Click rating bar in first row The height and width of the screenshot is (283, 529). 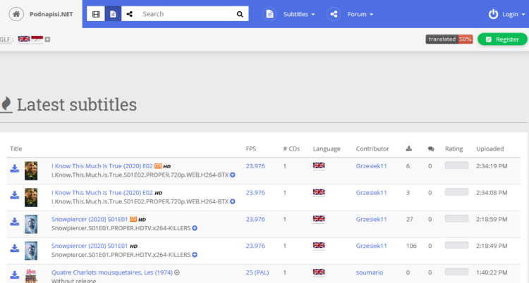457,165
